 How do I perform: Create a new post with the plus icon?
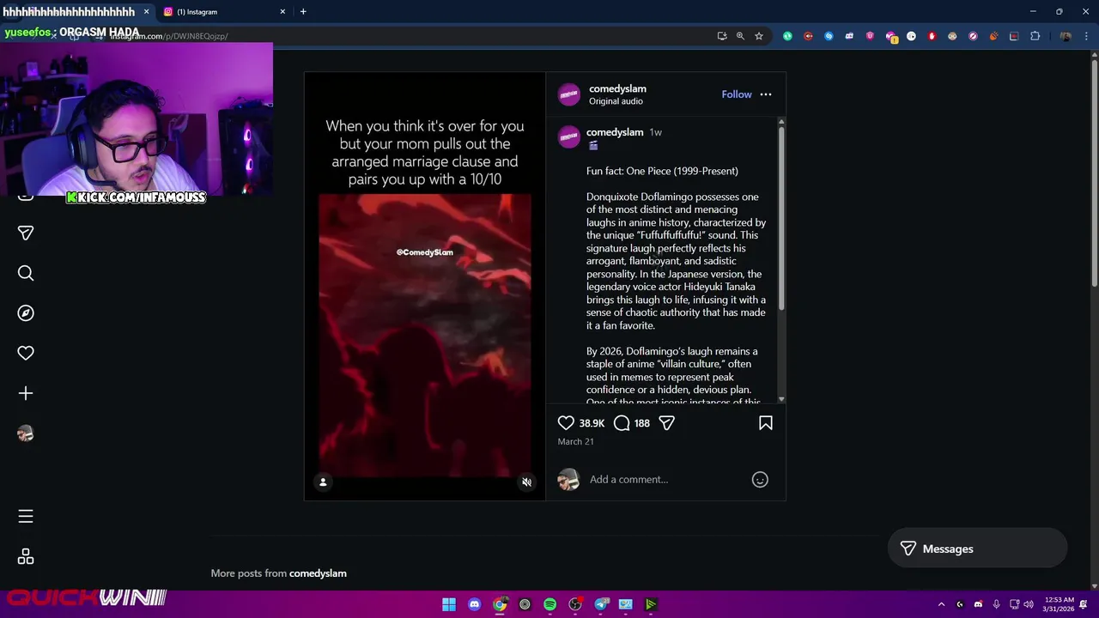pos(26,393)
